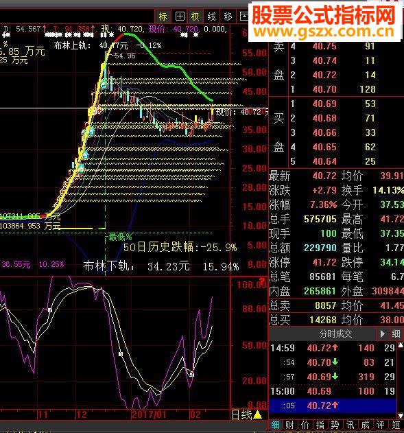Toggle the 标 indicator label button
The height and width of the screenshot is (433, 404).
click(163, 16)
